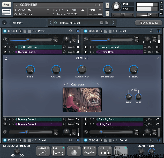The image size is (164, 158).
Task: Click the Kontakt PV button
Action: point(161,13)
